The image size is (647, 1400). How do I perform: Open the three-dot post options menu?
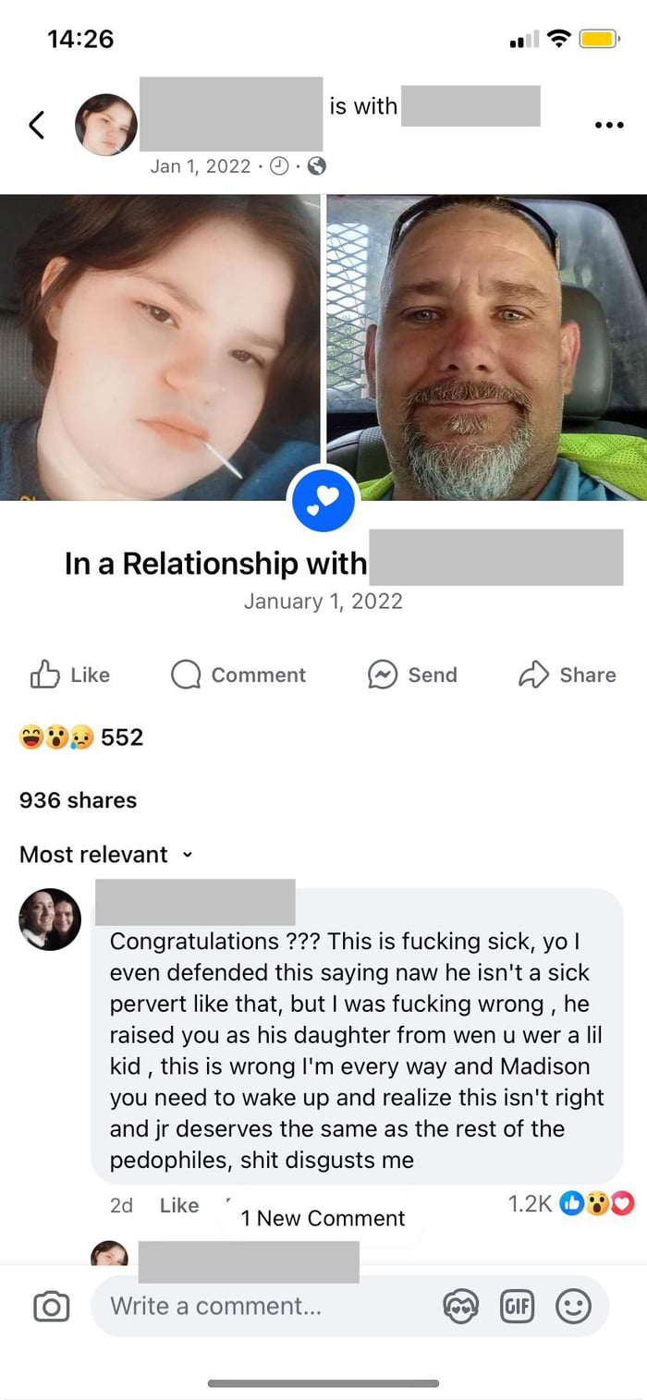(608, 125)
